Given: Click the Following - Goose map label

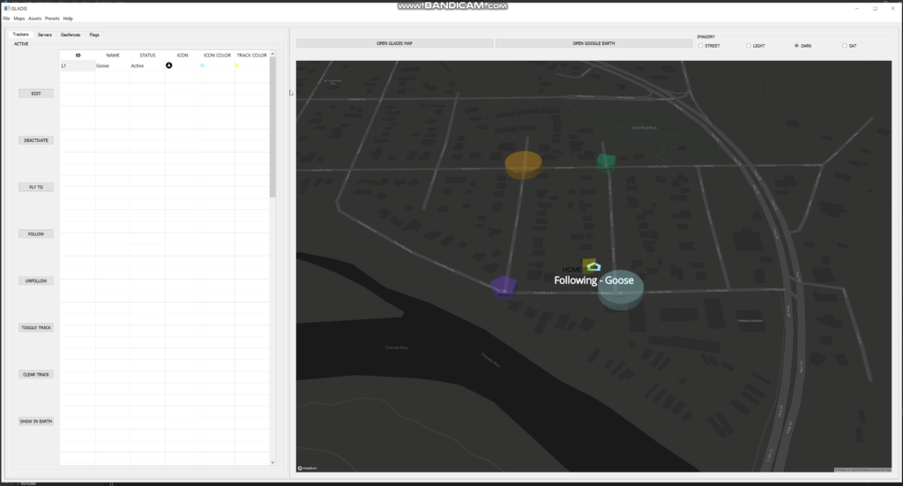Looking at the screenshot, I should tap(593, 280).
